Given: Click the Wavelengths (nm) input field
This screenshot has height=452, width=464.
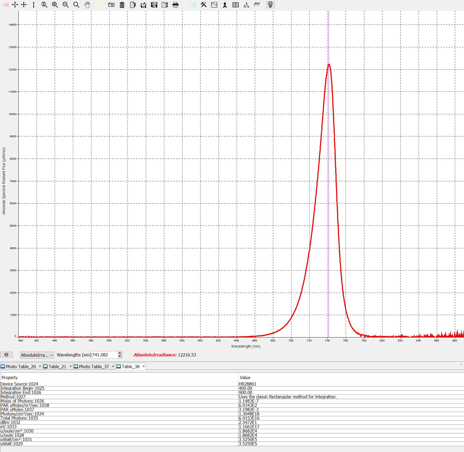Looking at the screenshot, I should click(x=104, y=355).
